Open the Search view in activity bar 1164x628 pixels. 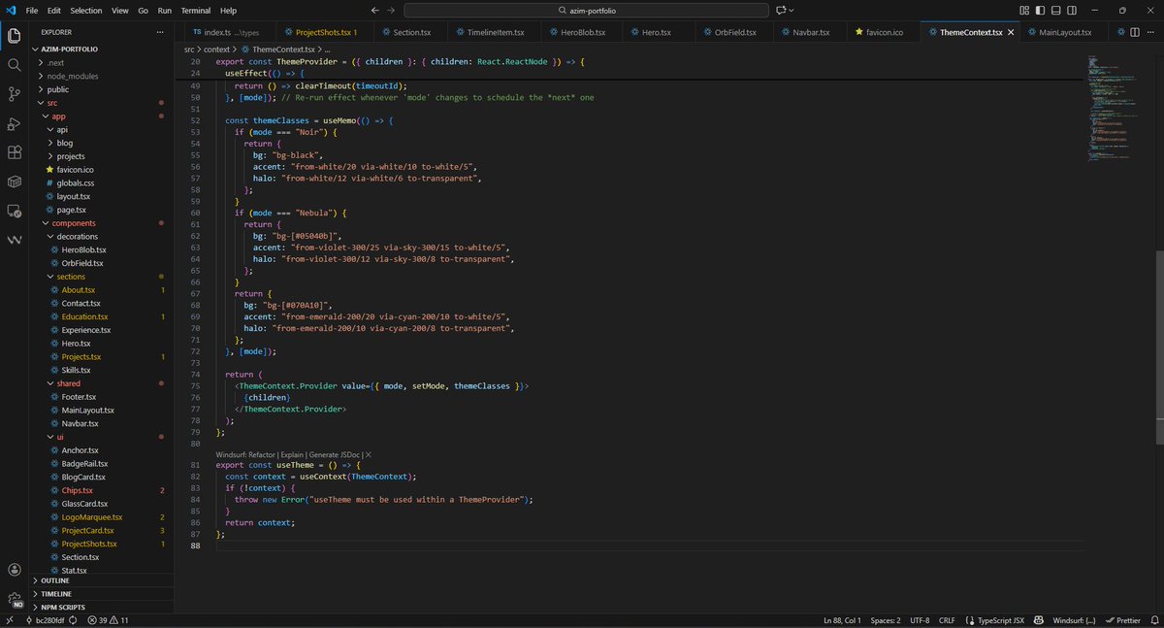click(x=15, y=65)
